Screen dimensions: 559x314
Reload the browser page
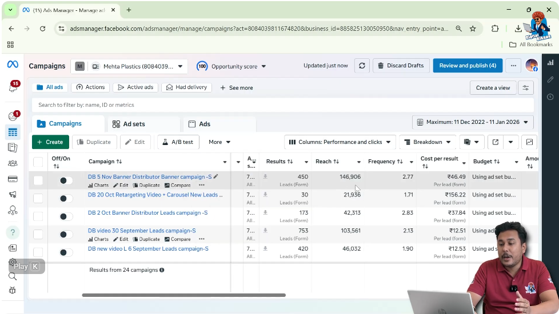42,29
